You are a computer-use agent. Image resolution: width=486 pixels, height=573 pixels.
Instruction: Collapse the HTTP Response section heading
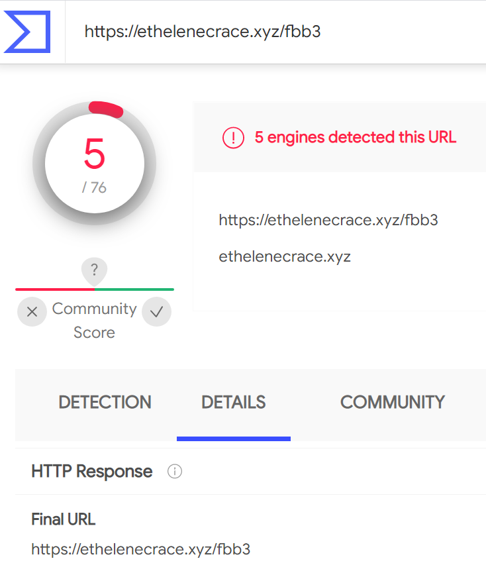coord(92,472)
